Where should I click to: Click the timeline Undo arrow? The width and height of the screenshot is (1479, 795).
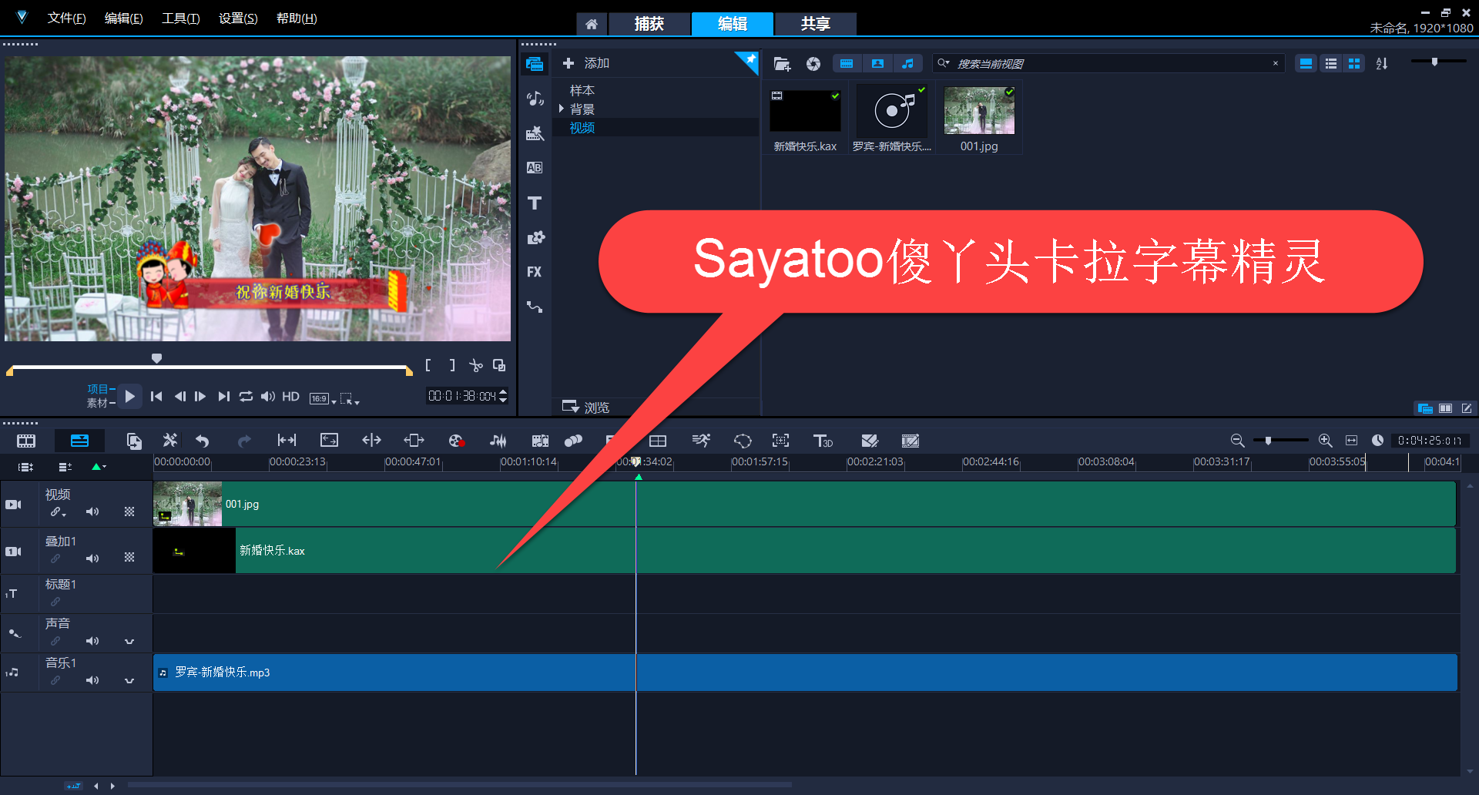[203, 441]
